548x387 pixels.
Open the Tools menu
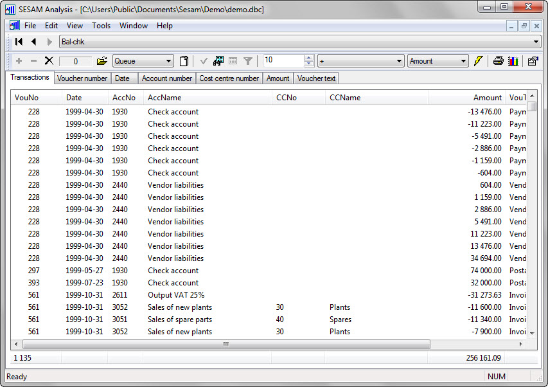pos(101,26)
